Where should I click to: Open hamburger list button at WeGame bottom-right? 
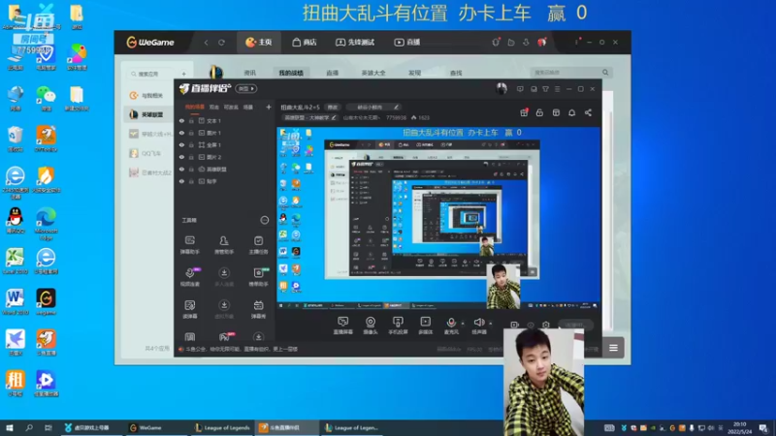[613, 348]
